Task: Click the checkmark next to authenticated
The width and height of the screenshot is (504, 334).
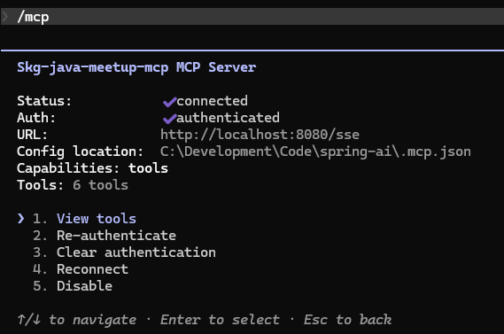Action: click(169, 119)
